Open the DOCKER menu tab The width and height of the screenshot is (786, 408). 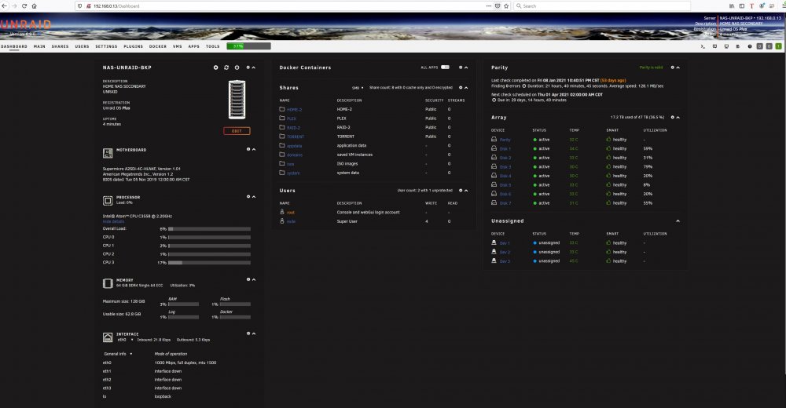click(x=158, y=46)
